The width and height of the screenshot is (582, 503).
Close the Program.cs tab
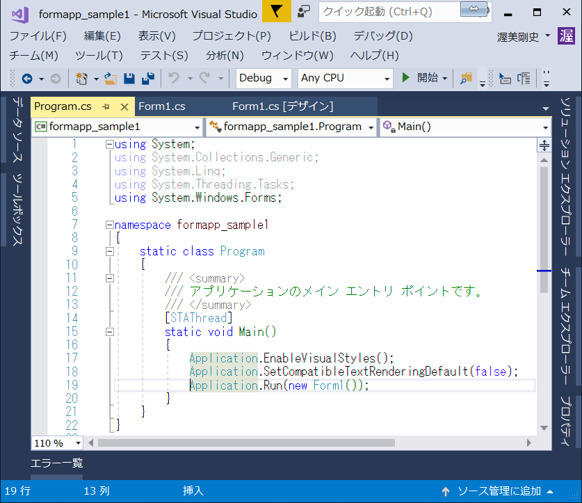point(124,107)
